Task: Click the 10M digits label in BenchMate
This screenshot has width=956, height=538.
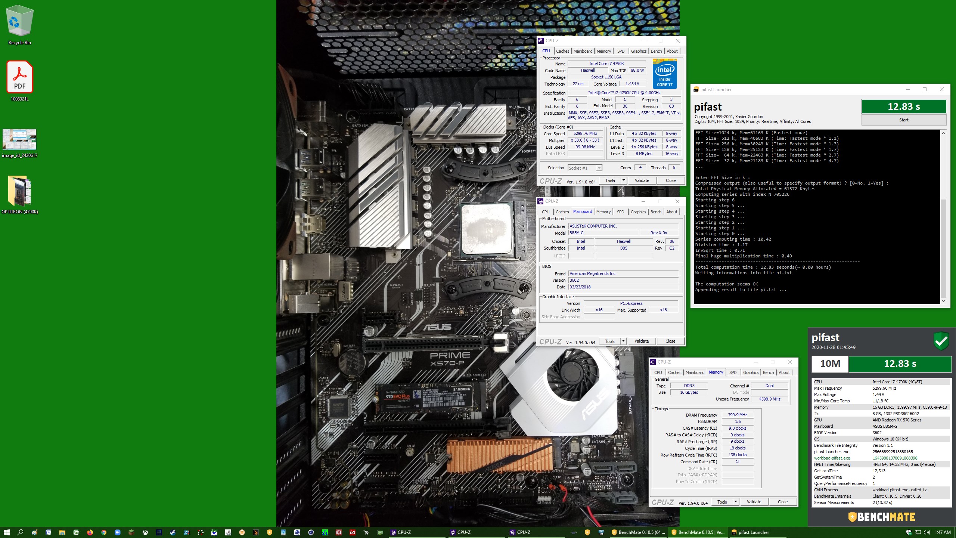Action: 830,364
